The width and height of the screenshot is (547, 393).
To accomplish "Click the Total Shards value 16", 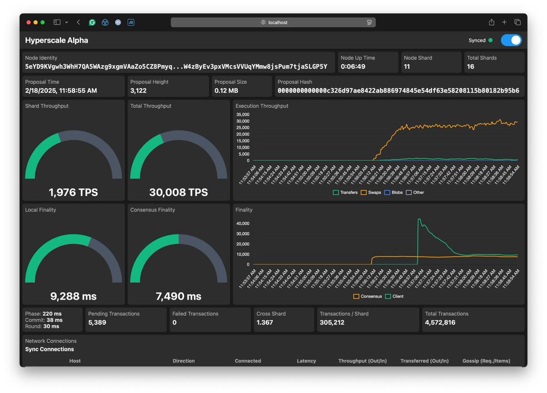I will (x=470, y=67).
